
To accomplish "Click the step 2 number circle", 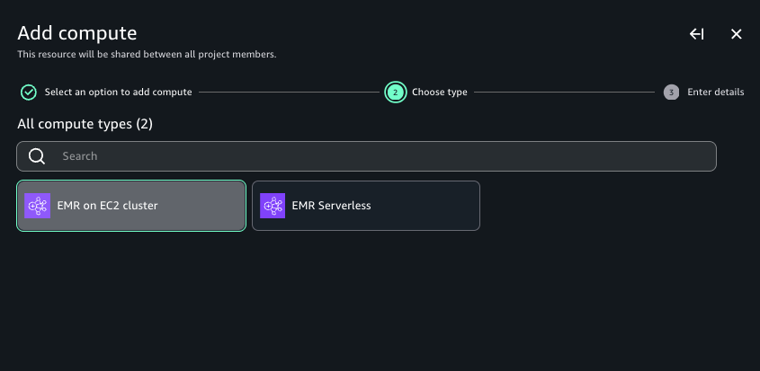I will 395,92.
